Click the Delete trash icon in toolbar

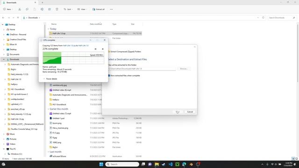pyautogui.click(x=57, y=9)
